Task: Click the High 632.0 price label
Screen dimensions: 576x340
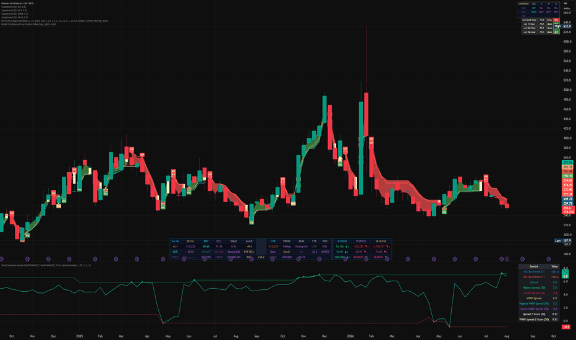Action: [562, 27]
